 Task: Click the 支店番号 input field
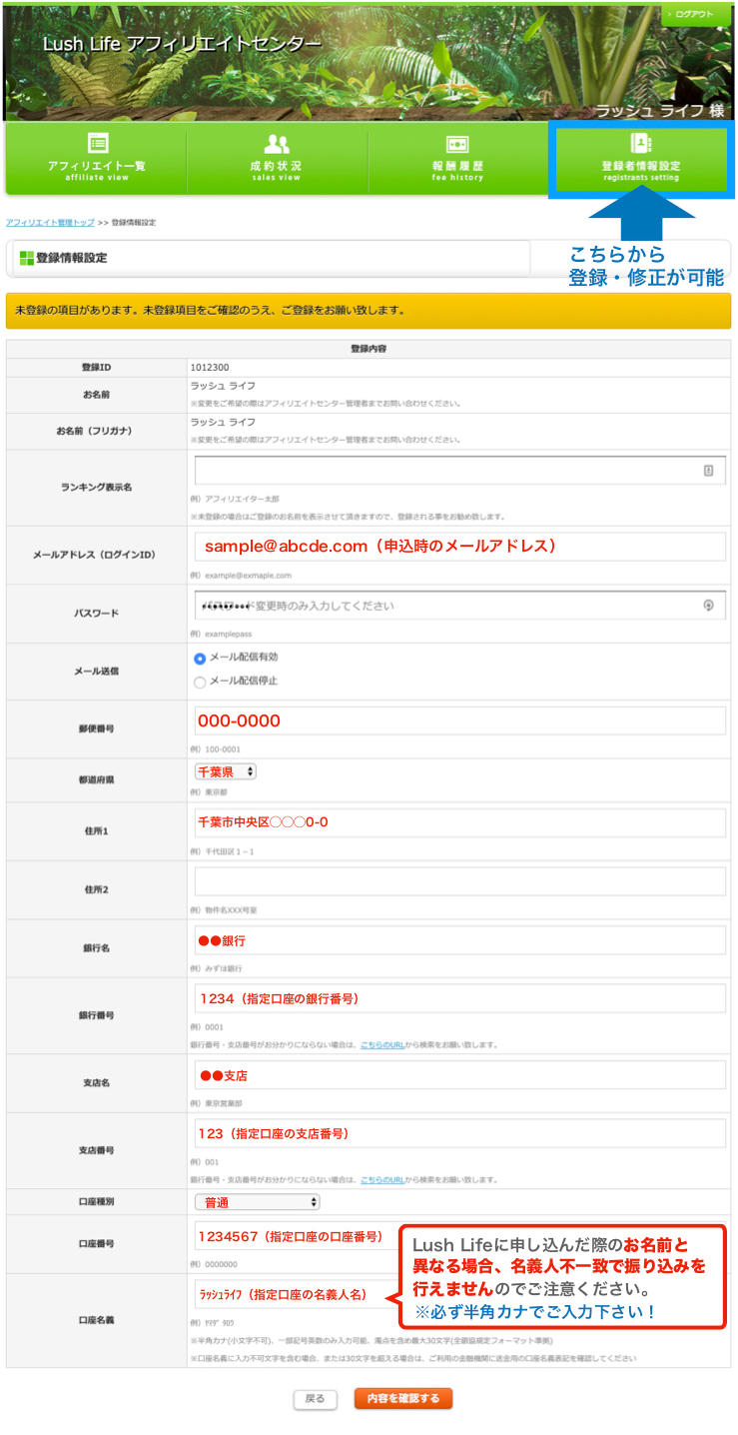click(x=459, y=1134)
